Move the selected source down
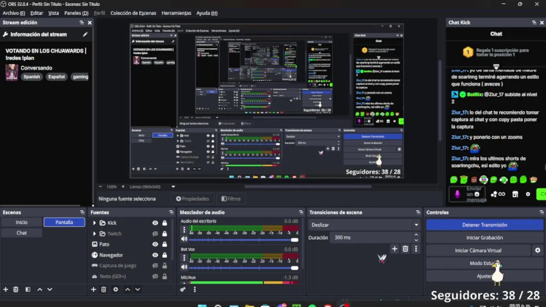546x307 pixels. click(137, 289)
